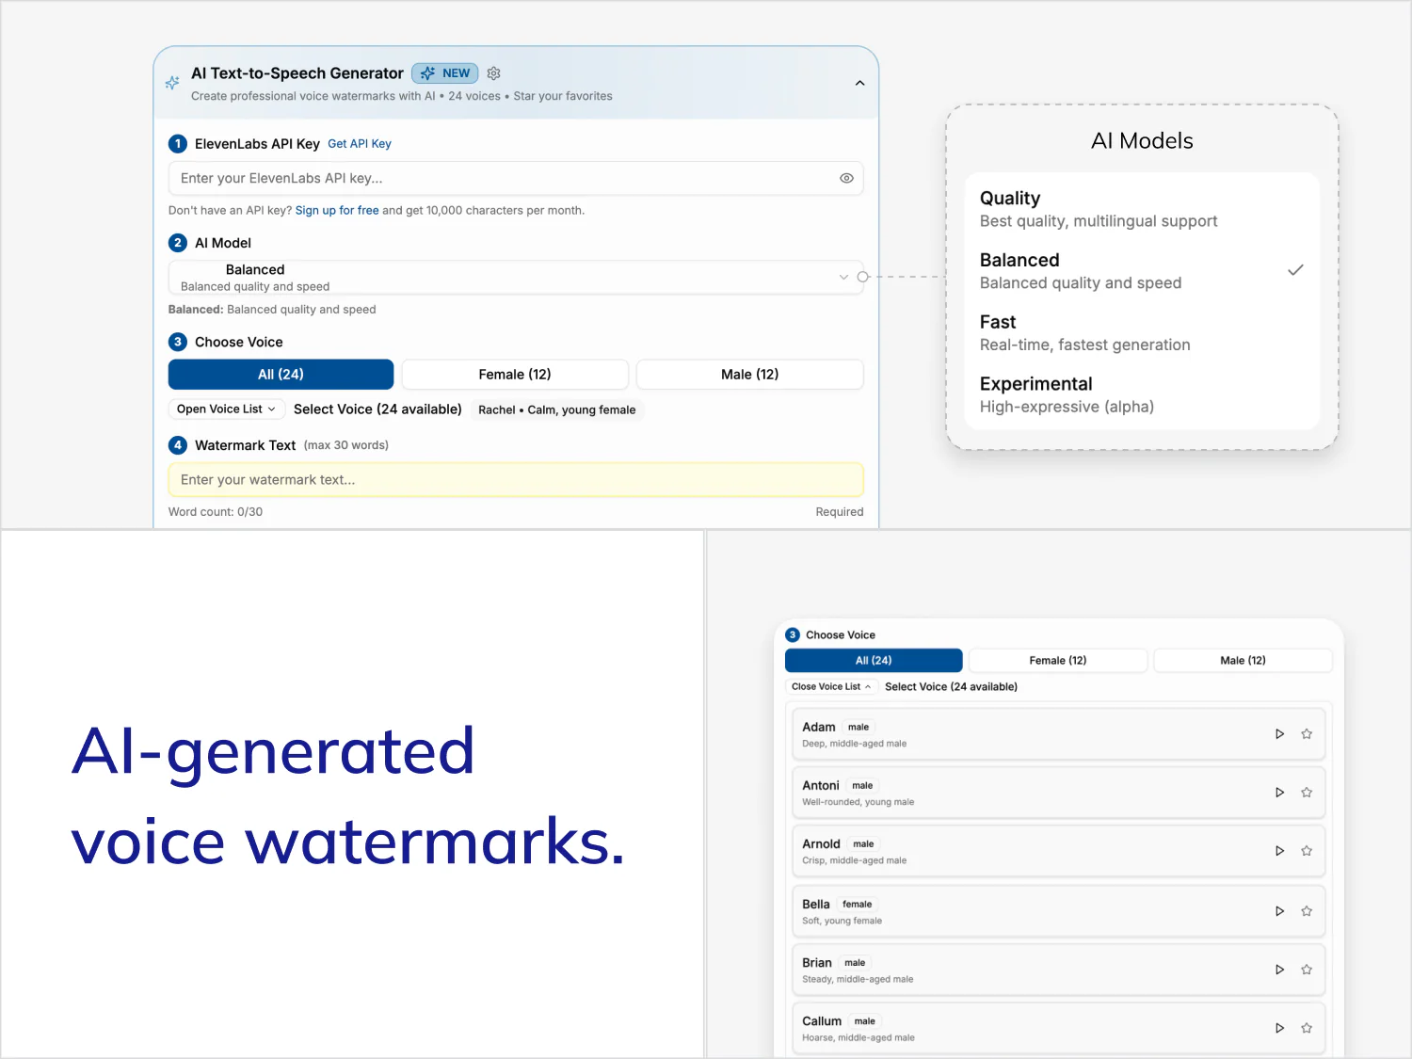Select the Antoni voice row

(x=1059, y=793)
